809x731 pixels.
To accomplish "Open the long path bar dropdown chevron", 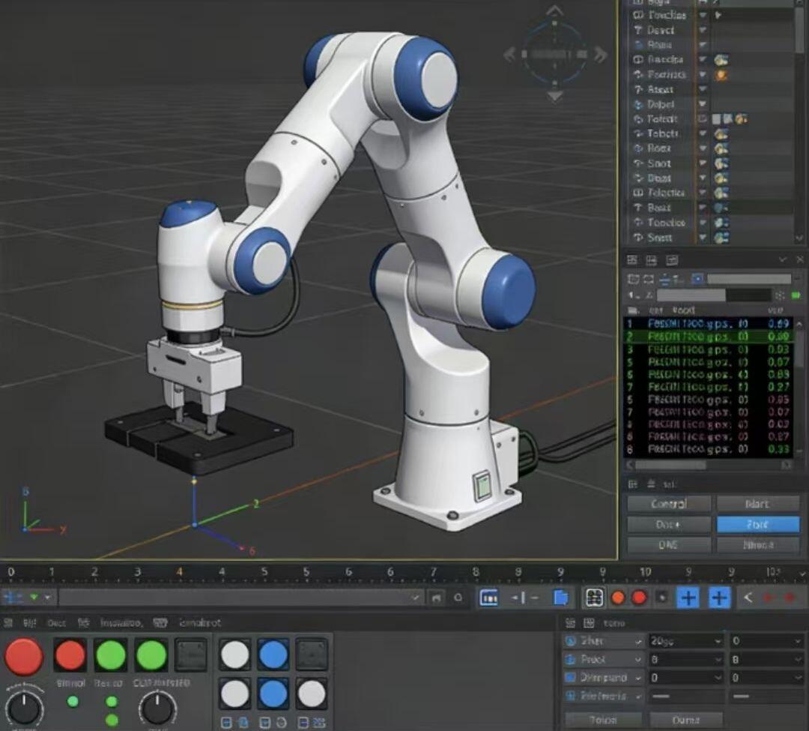I will point(415,598).
